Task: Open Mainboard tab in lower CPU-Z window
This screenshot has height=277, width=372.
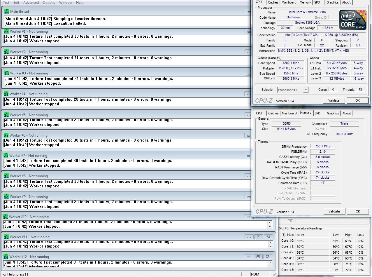Action: 289,113
